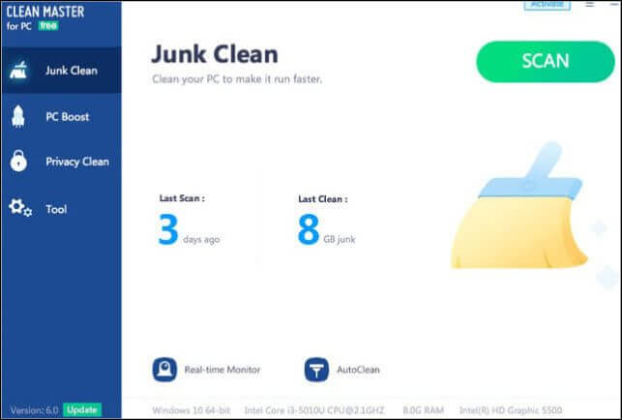Click the large broom illustration

[x=519, y=205]
